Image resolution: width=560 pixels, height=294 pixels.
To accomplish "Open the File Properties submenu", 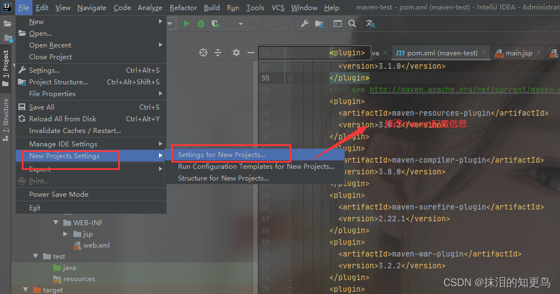I will (91, 94).
